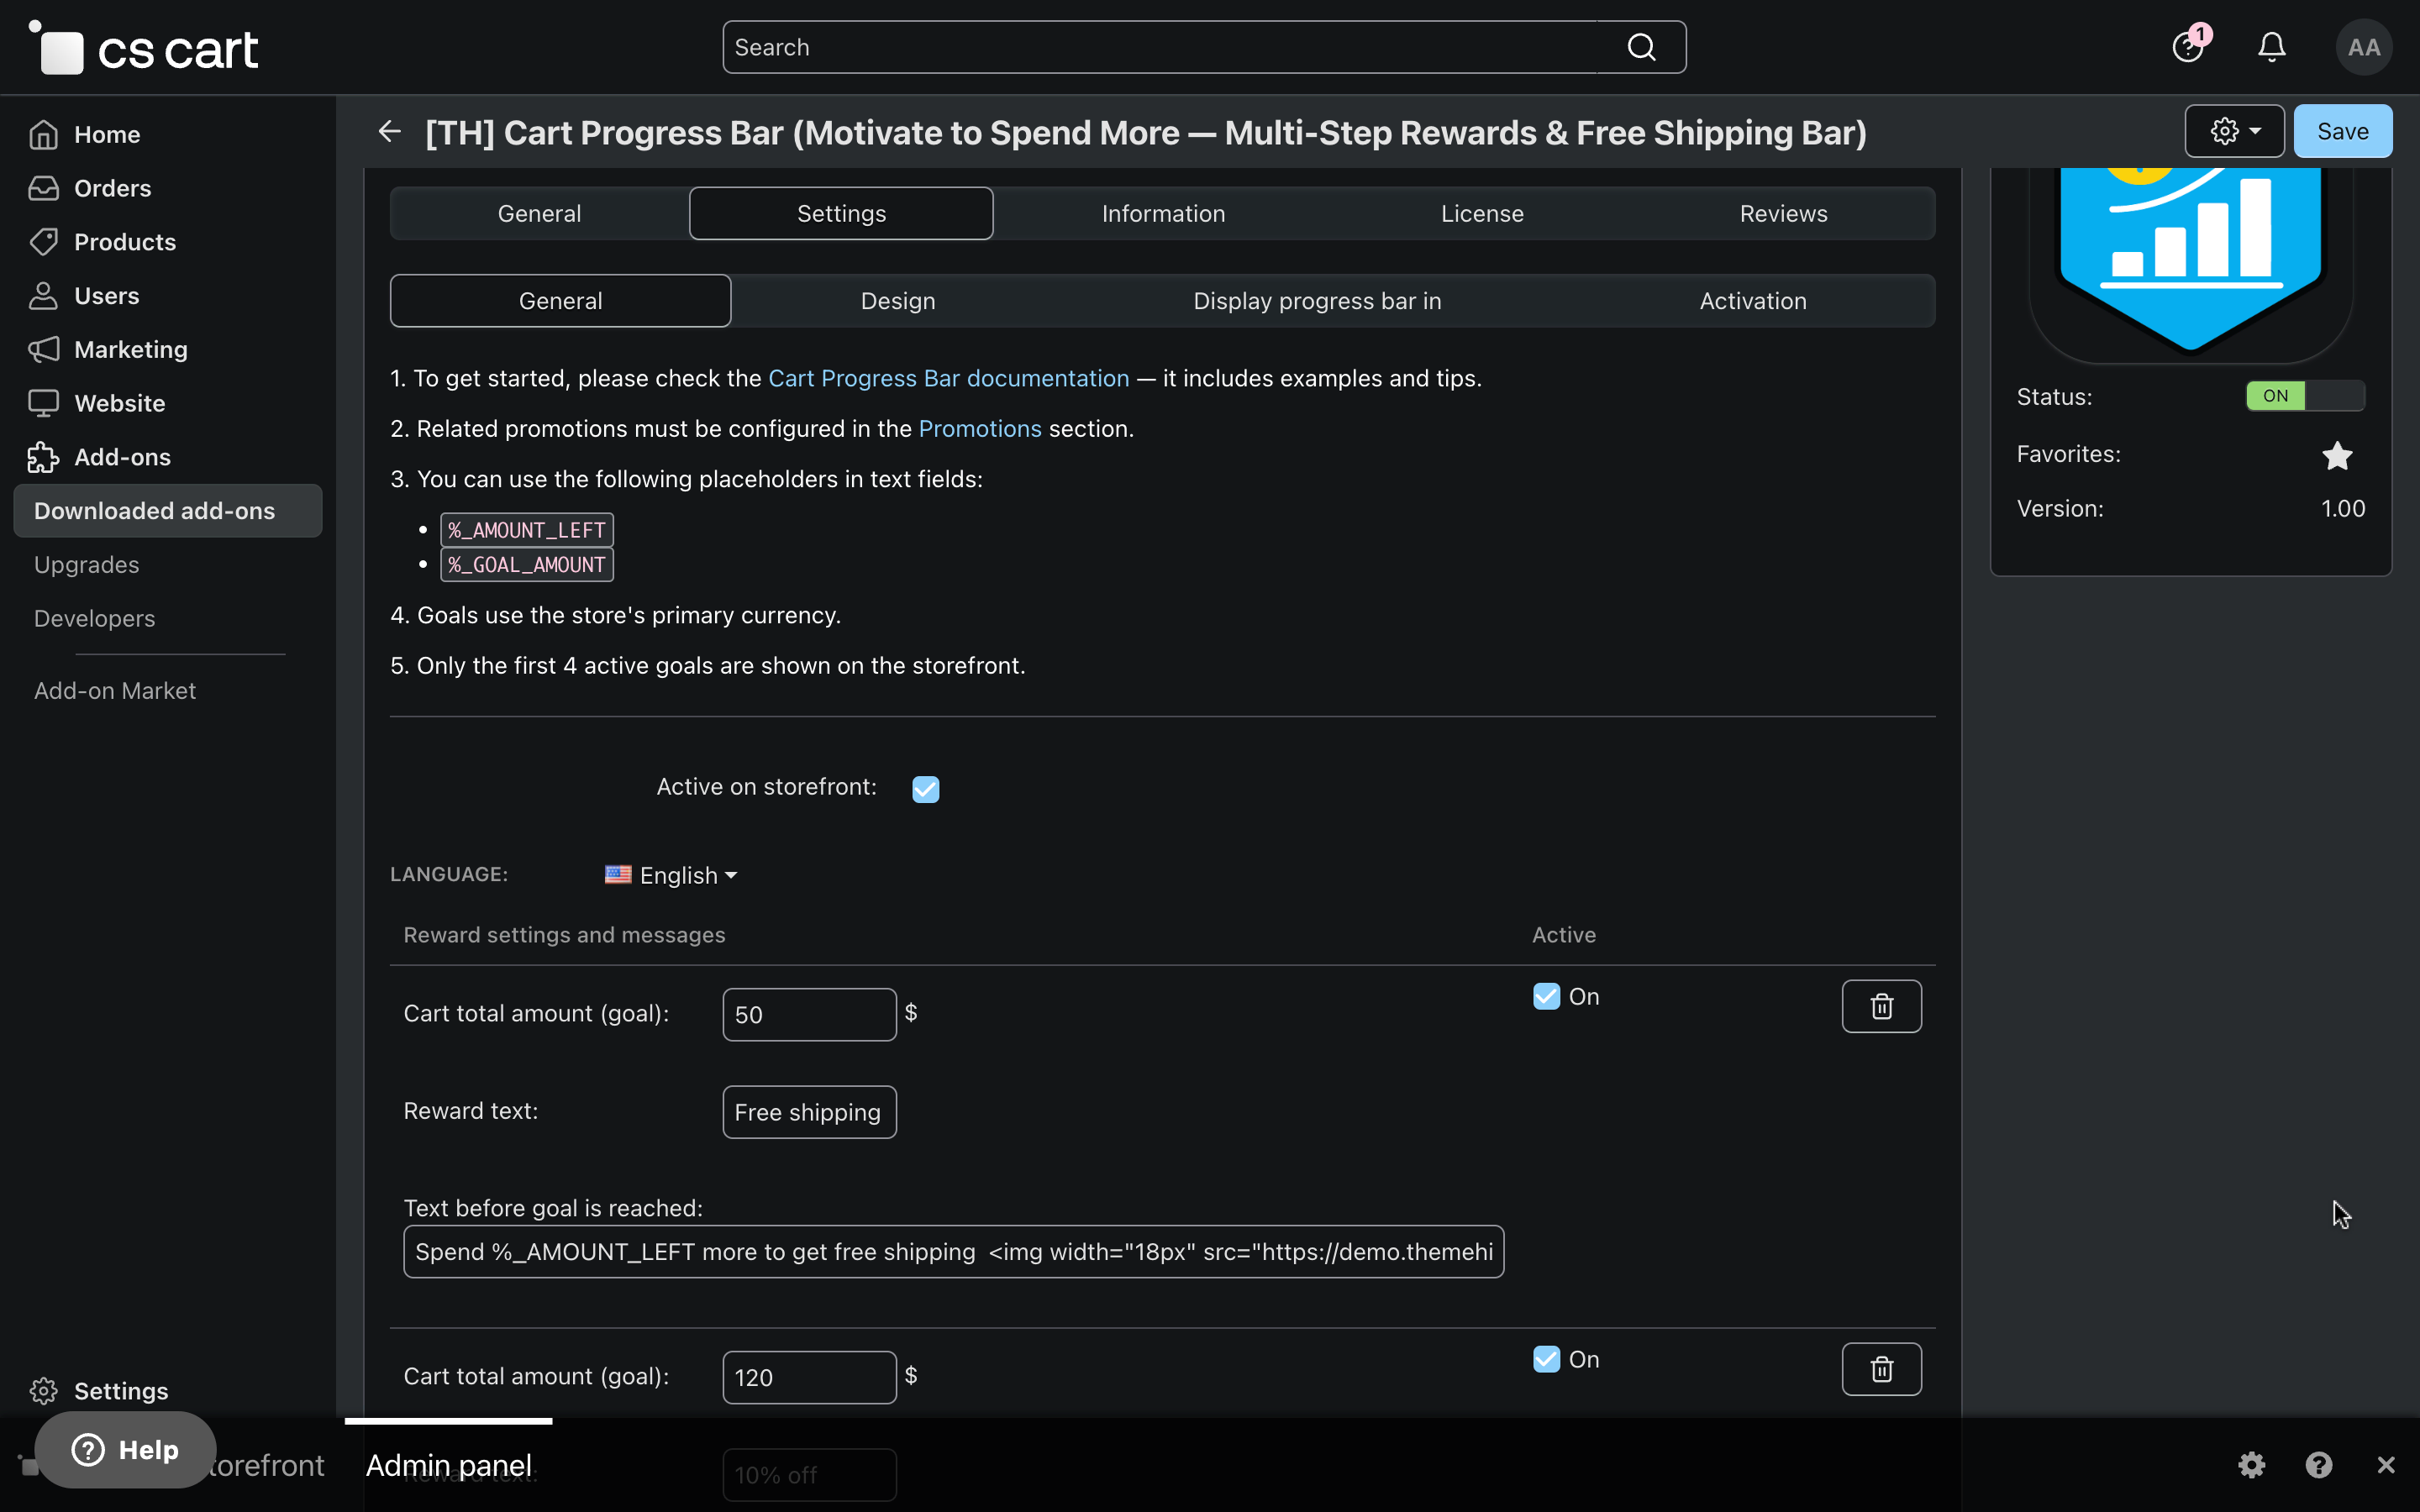Image resolution: width=2420 pixels, height=1512 pixels.
Task: Delete the 50 dollar goal with trash icon
Action: click(1881, 1006)
